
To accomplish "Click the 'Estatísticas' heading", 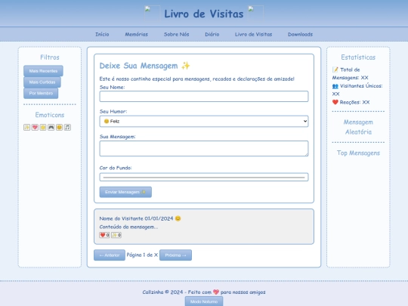I will pyautogui.click(x=358, y=57).
